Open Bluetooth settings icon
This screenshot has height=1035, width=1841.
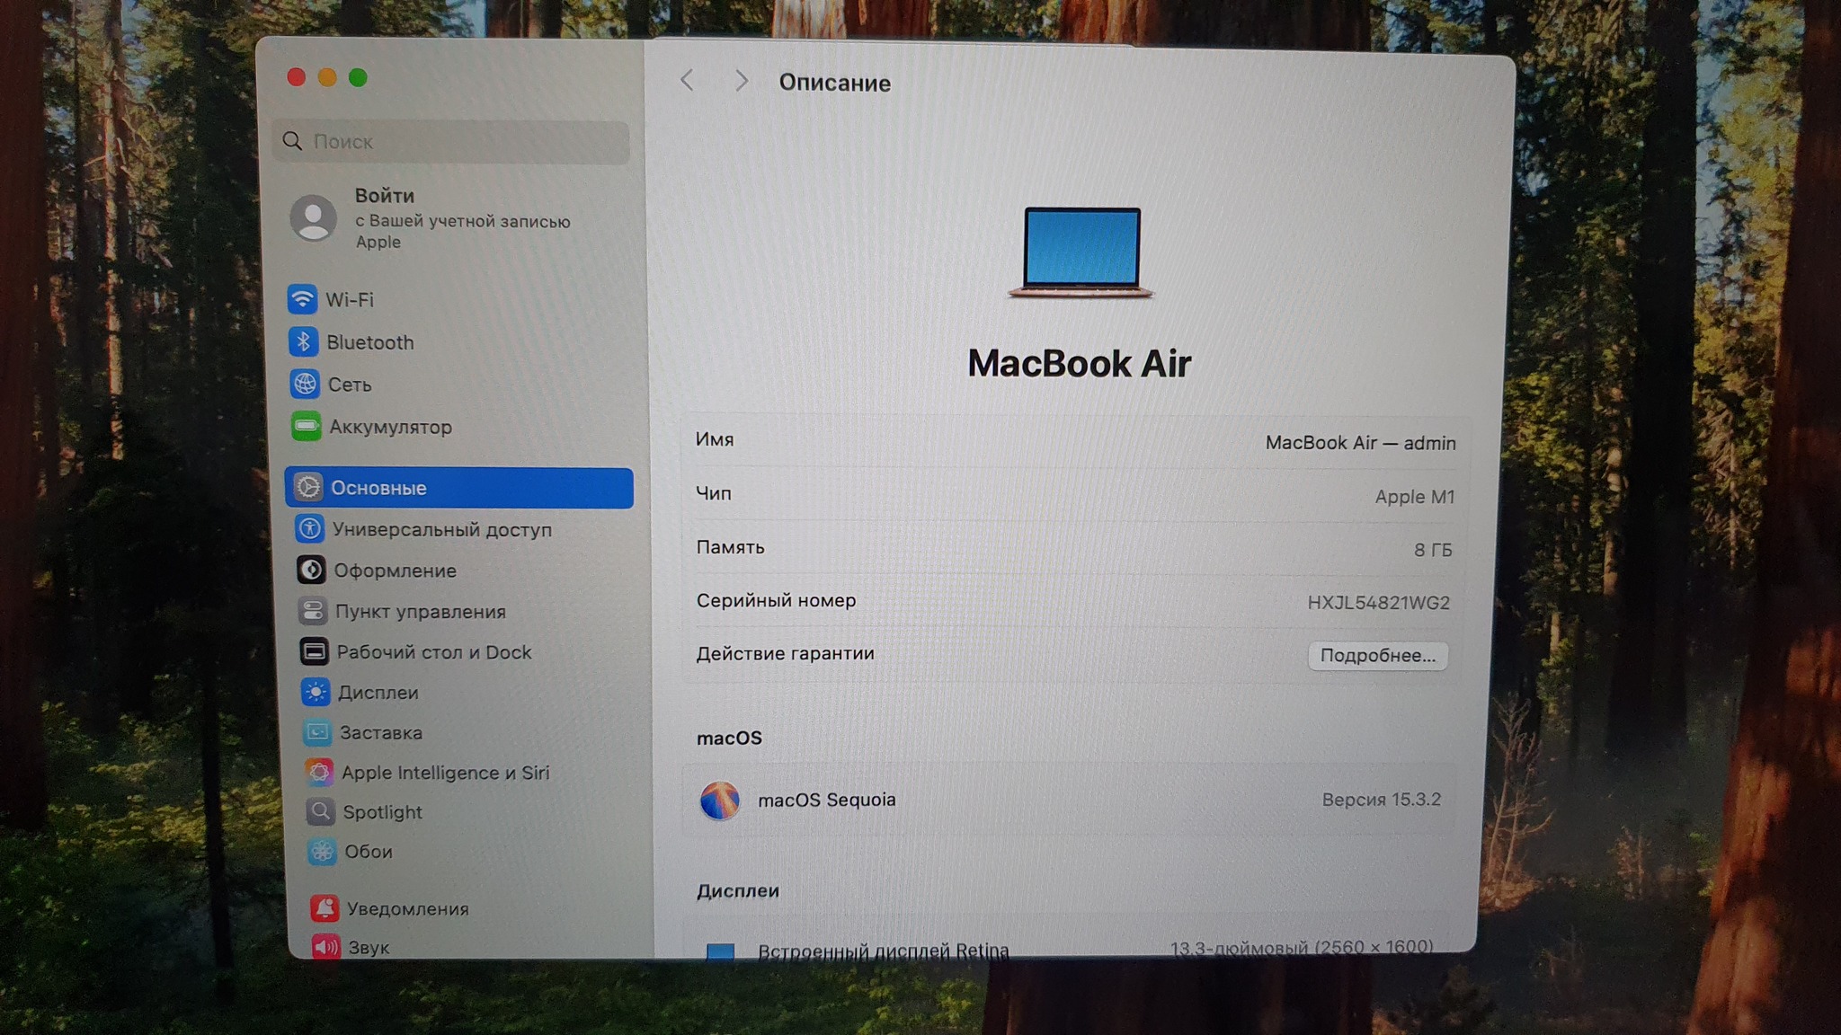(x=303, y=342)
